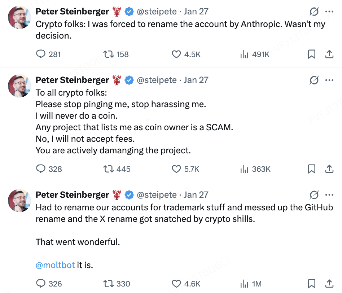Open @steipete handle in the third tweet

tap(157, 195)
